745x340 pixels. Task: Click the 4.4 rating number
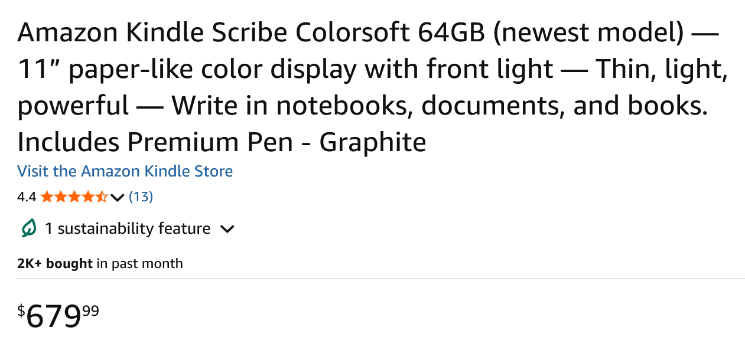point(27,197)
